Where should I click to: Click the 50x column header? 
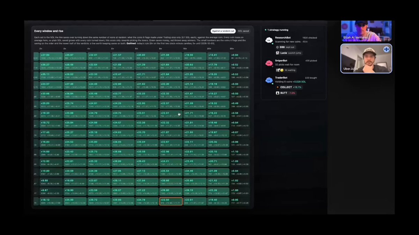pyautogui.click(x=232, y=49)
